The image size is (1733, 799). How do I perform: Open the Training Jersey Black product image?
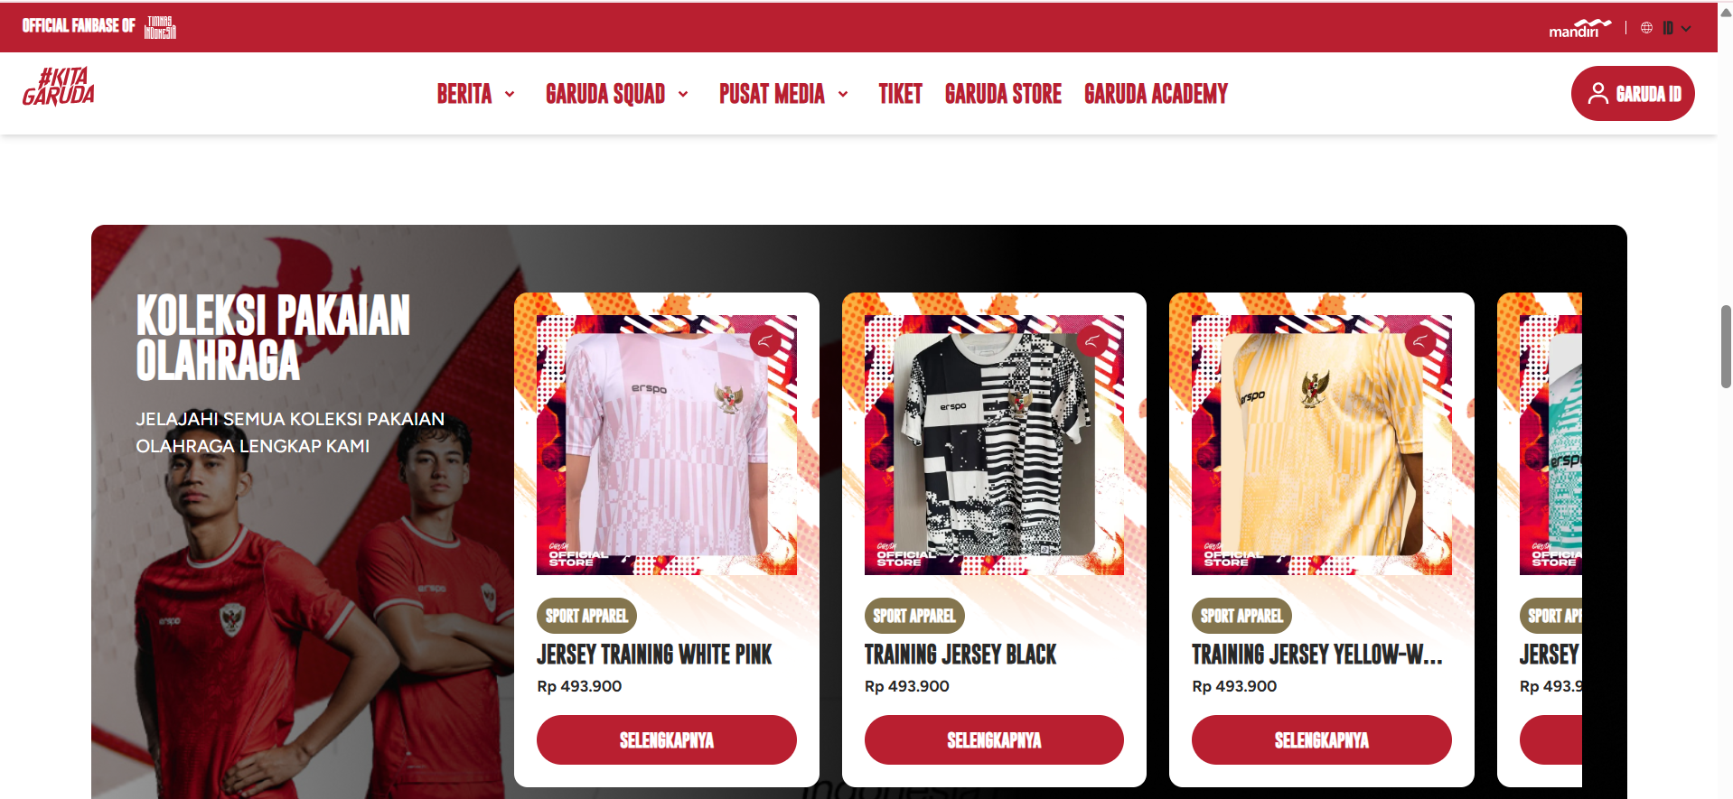(994, 445)
